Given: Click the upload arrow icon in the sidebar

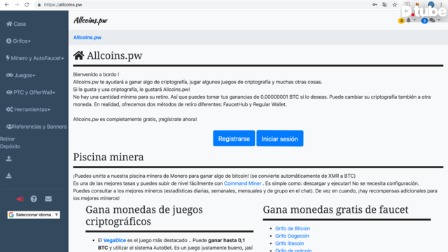Looking at the screenshot, I should click(x=9, y=159).
